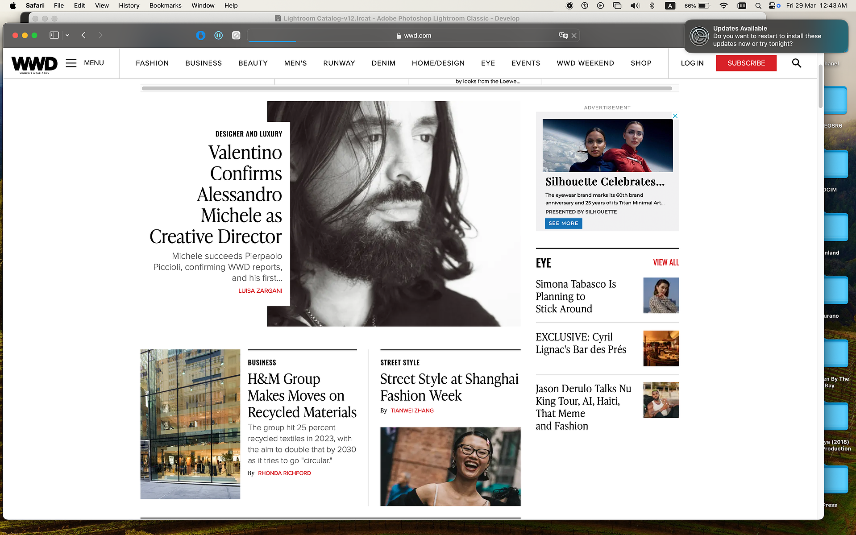Stop page loading with the X icon
This screenshot has height=535, width=856.
click(574, 35)
